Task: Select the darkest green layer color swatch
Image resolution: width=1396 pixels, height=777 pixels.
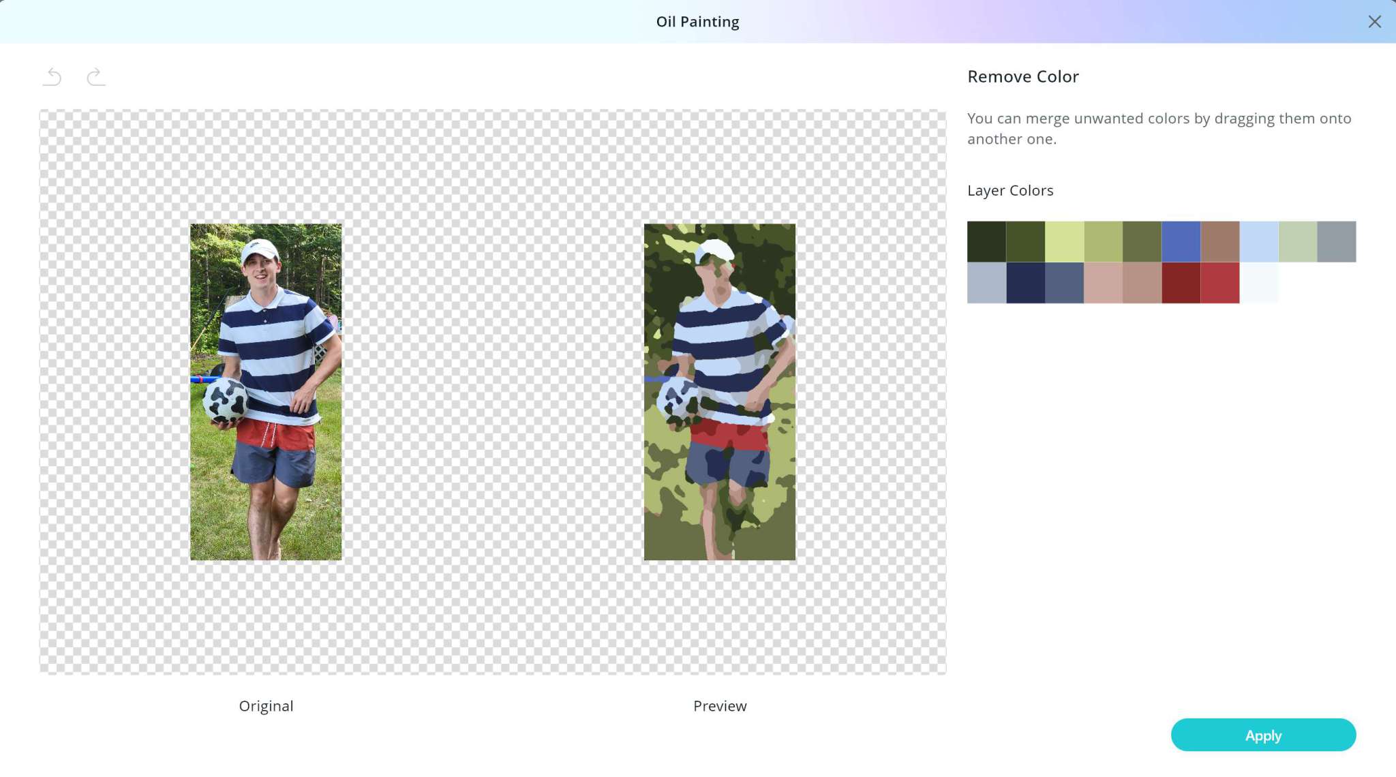Action: tap(986, 241)
